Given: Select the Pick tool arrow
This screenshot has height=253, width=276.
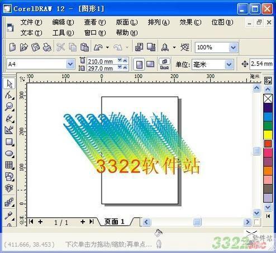Looking at the screenshot, I should [9, 84].
